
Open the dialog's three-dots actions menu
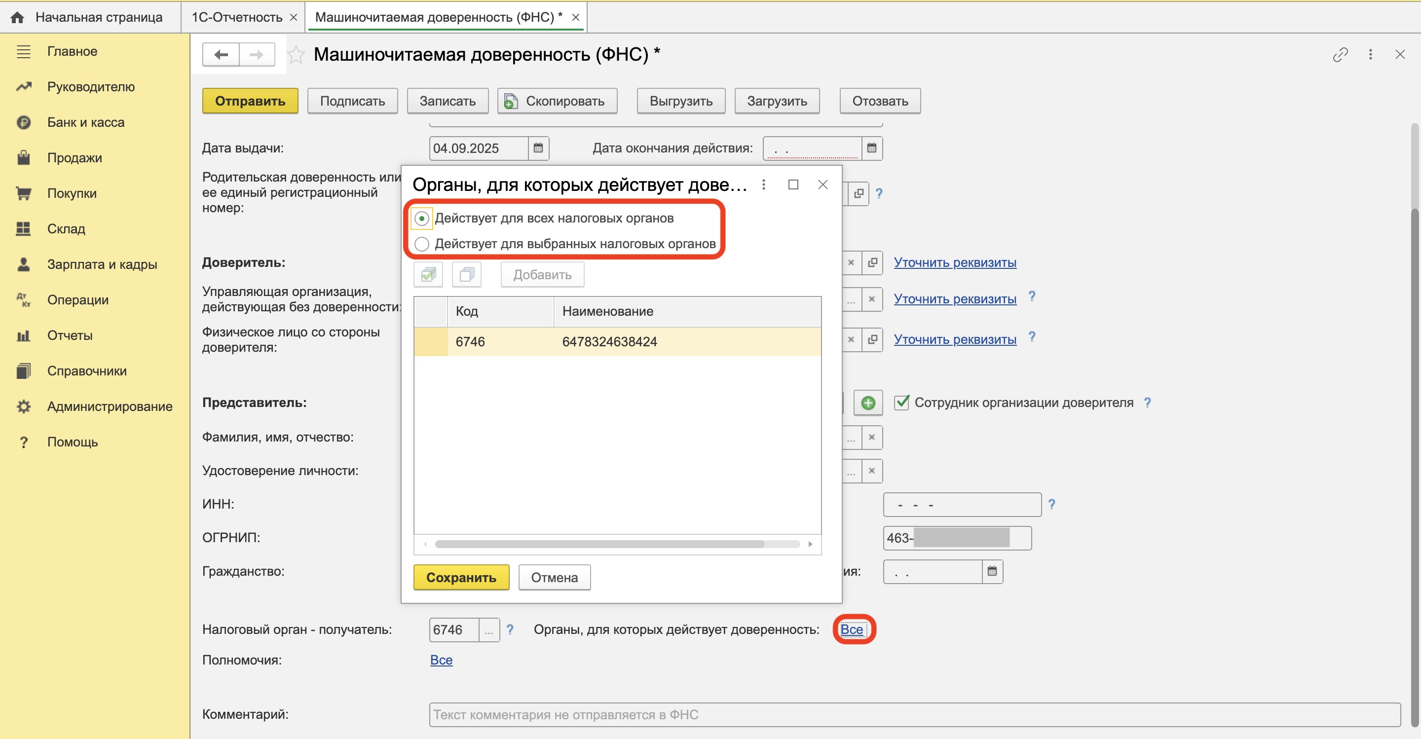point(764,185)
